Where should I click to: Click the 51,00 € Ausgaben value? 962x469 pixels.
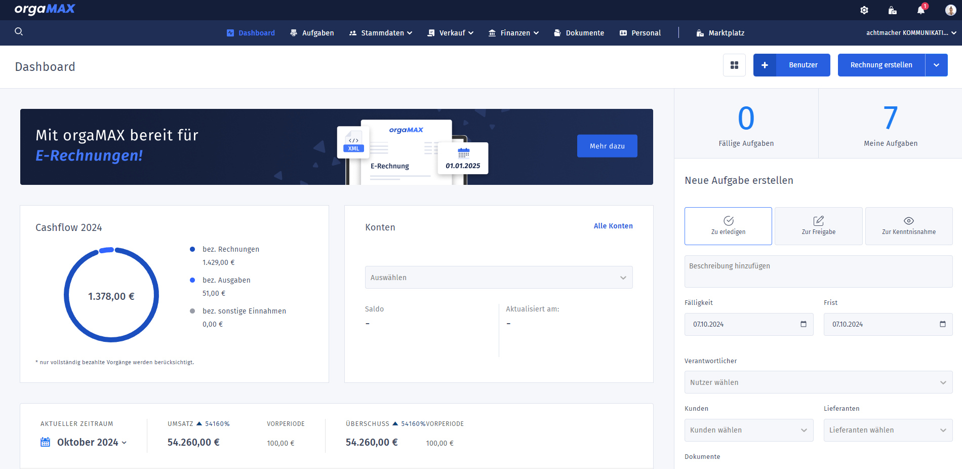coord(214,293)
